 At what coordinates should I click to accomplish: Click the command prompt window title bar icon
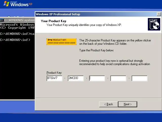tap(2, 20)
